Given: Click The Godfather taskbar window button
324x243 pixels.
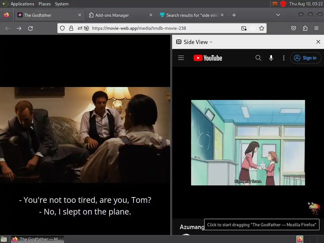Looking at the screenshot, I should (x=37, y=239).
